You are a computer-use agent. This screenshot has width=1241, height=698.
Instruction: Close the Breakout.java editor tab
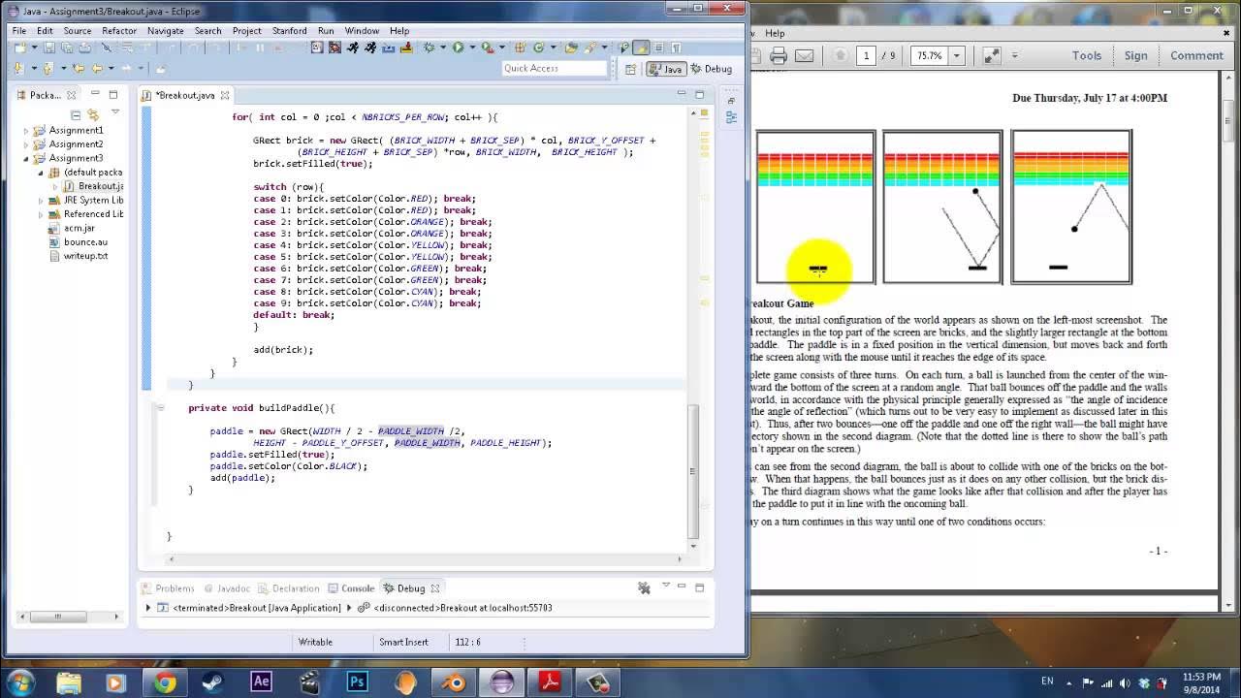pyautogui.click(x=225, y=95)
